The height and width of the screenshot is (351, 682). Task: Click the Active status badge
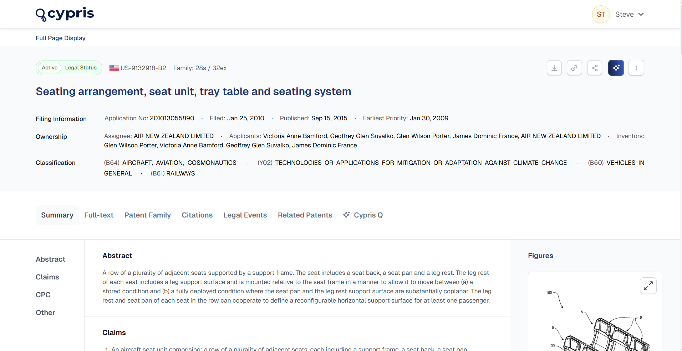coord(50,68)
